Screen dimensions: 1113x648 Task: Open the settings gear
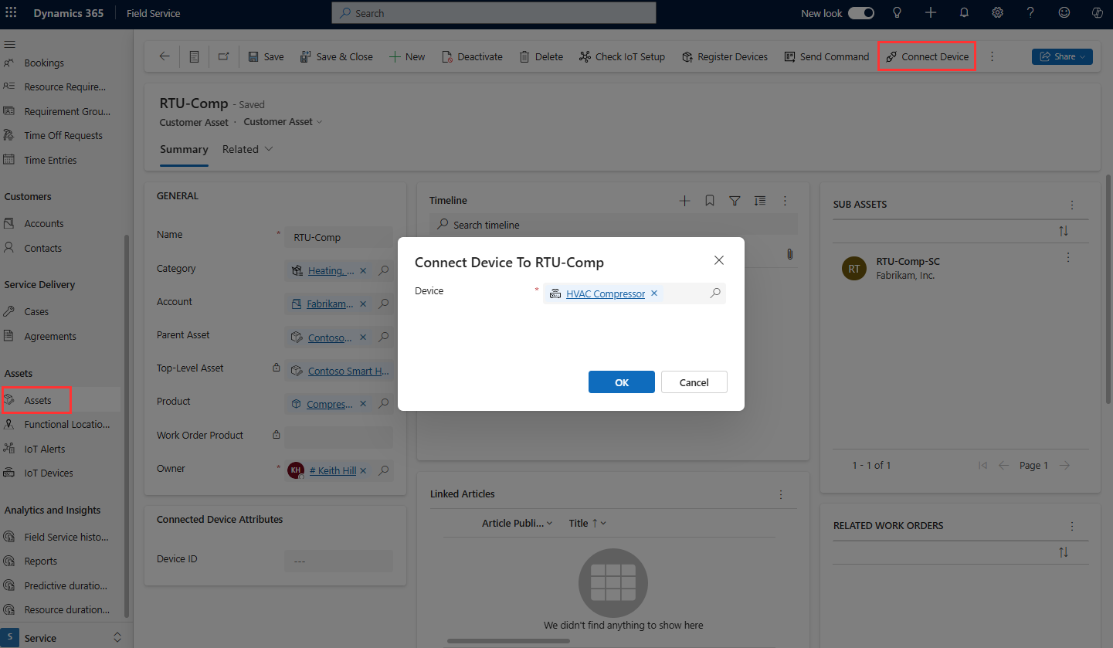pos(997,13)
